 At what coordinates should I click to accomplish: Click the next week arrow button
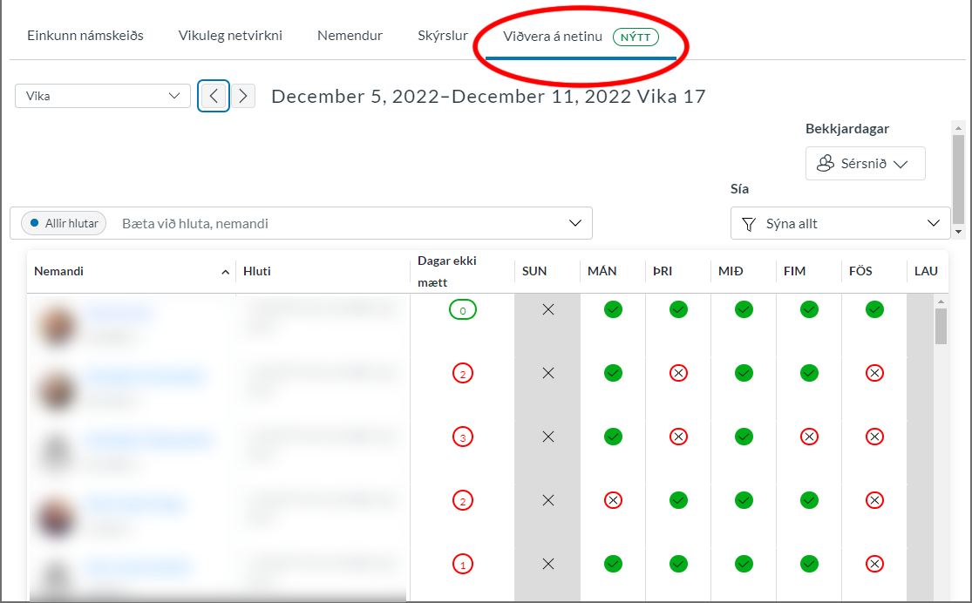pyautogui.click(x=243, y=96)
